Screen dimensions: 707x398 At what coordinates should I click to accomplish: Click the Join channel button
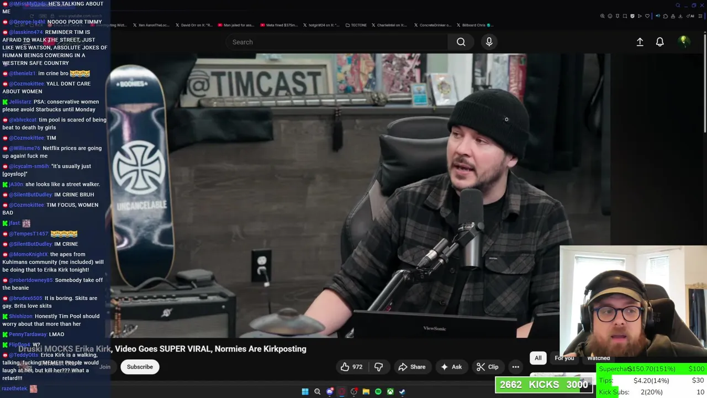[x=105, y=367]
